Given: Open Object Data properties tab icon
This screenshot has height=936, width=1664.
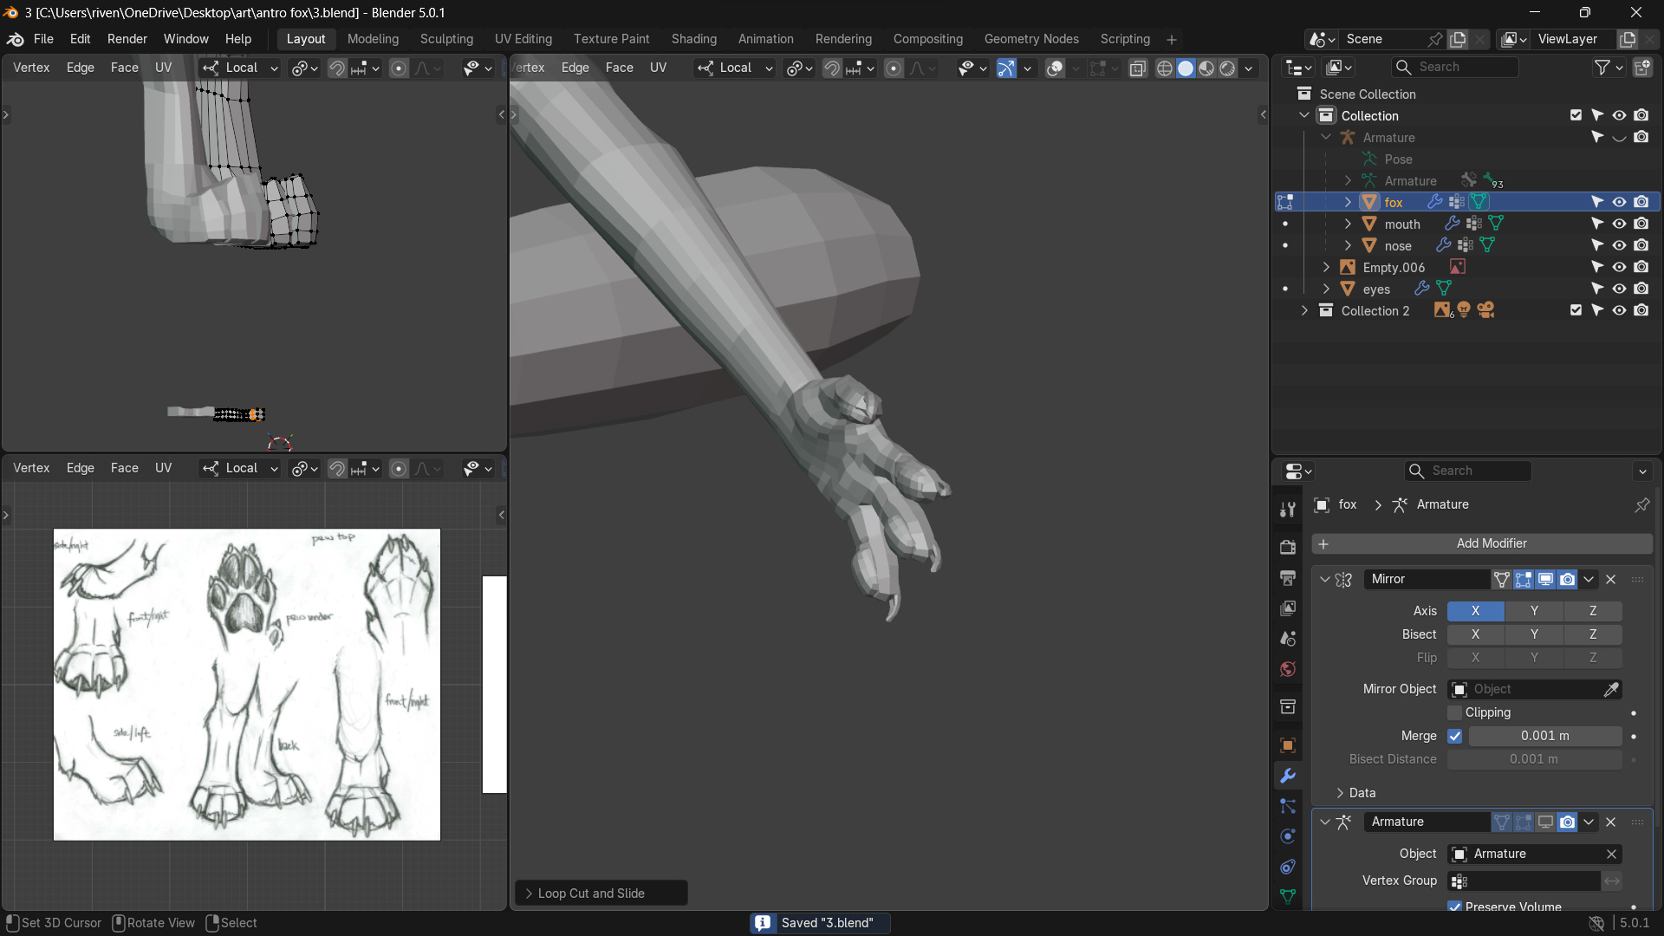Looking at the screenshot, I should [1288, 897].
